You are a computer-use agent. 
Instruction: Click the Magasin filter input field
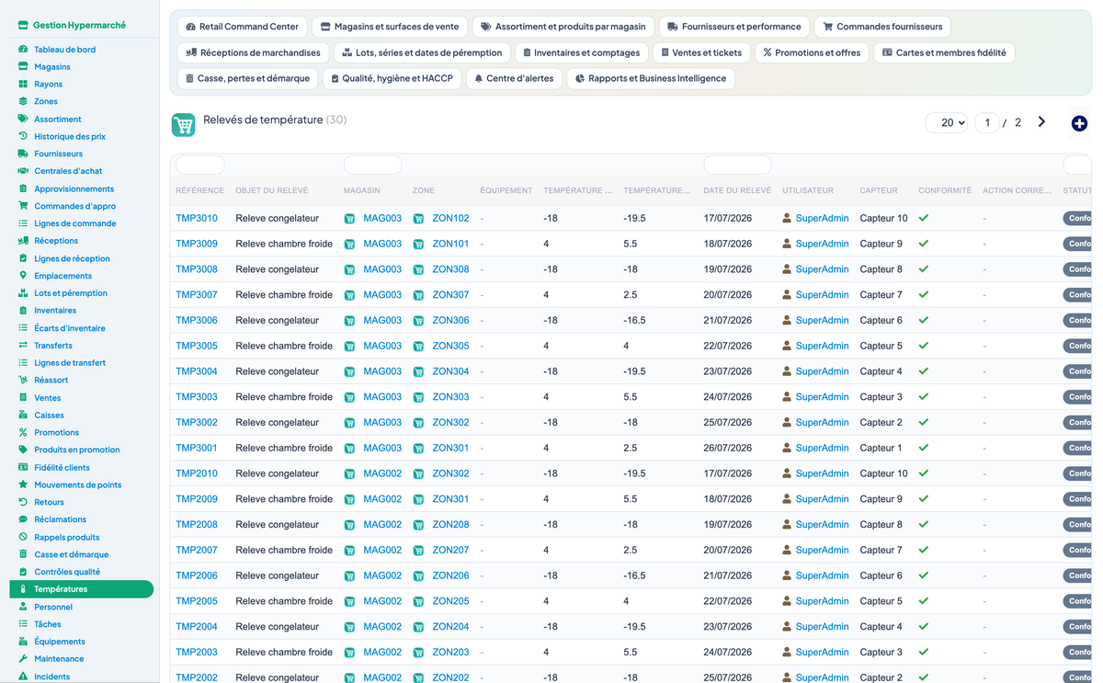(x=372, y=165)
